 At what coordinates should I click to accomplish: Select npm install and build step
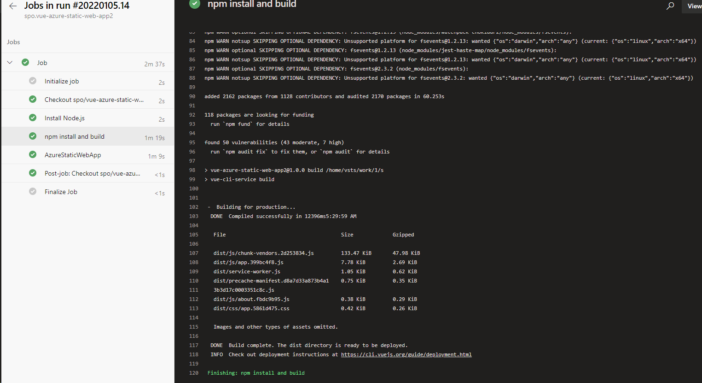coord(87,136)
